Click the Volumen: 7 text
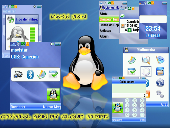Screen dimensions: 170x128 pyautogui.click(x=18, y=36)
